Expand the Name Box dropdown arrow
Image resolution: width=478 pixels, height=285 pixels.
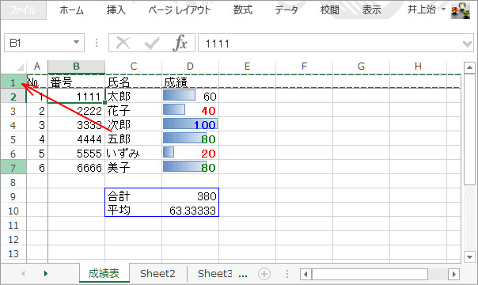[76, 43]
